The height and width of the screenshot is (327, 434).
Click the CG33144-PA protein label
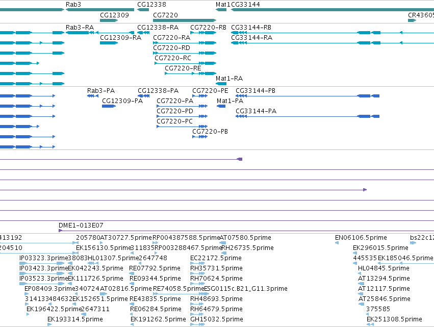coord(256,111)
